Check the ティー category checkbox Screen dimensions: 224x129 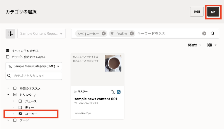20,107
